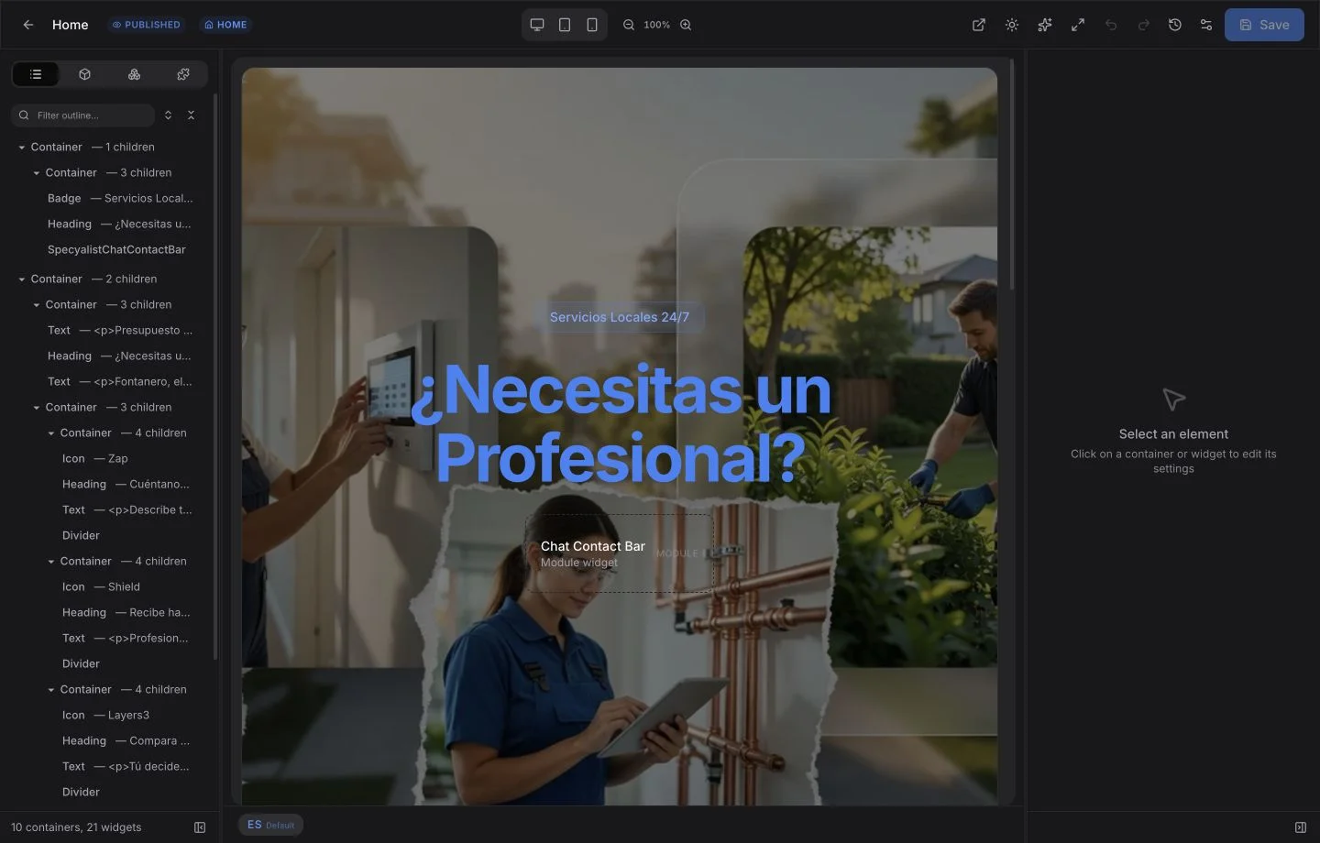The width and height of the screenshot is (1320, 843).
Task: Open the page in a new tab
Action: coord(979,25)
